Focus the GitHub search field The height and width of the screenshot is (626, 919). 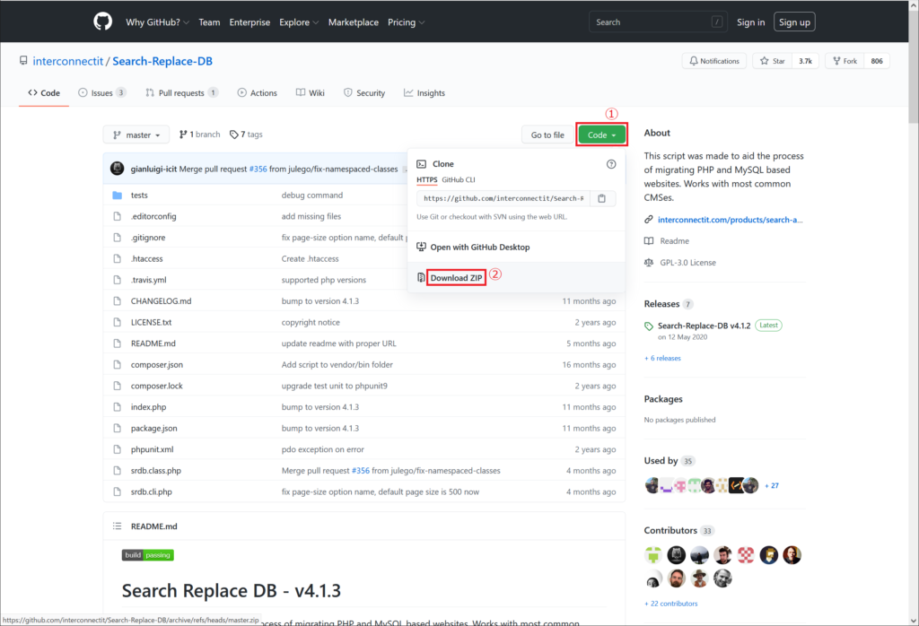coord(658,22)
